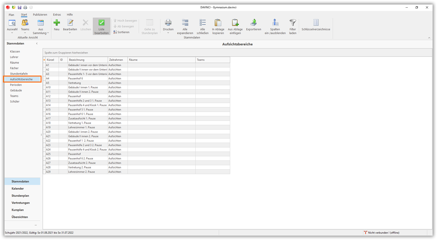Click the Exportieren icon
This screenshot has height=240, width=437.
click(254, 23)
